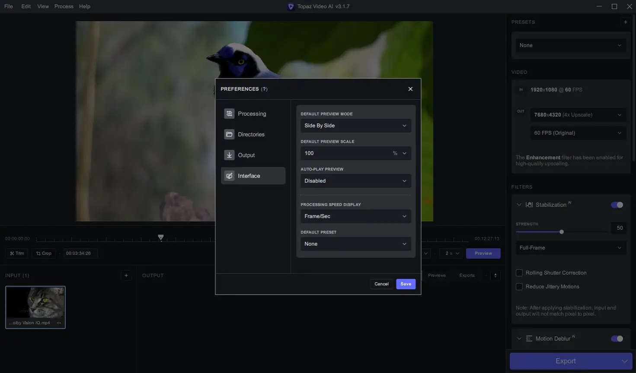Toggle the Motion Deblur filter off
This screenshot has height=373, width=636.
click(x=617, y=338)
